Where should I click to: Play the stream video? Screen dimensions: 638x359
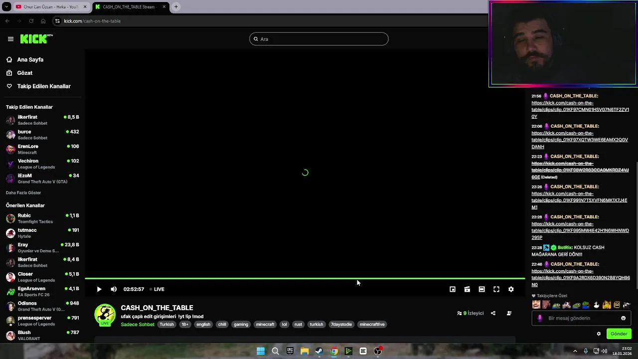tap(99, 289)
